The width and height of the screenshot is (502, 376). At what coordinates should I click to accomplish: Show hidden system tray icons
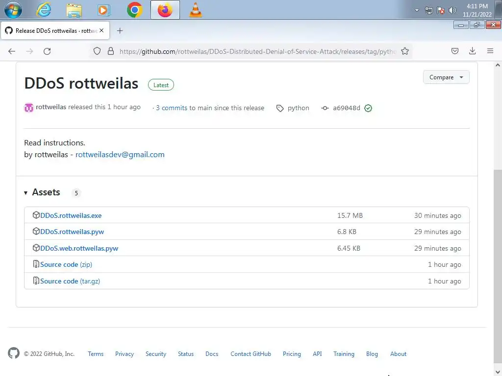click(417, 10)
